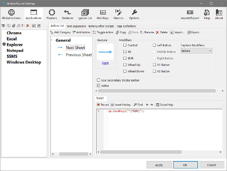Open the Hot Keys section
227x171 pixels.
[x=102, y=14]
